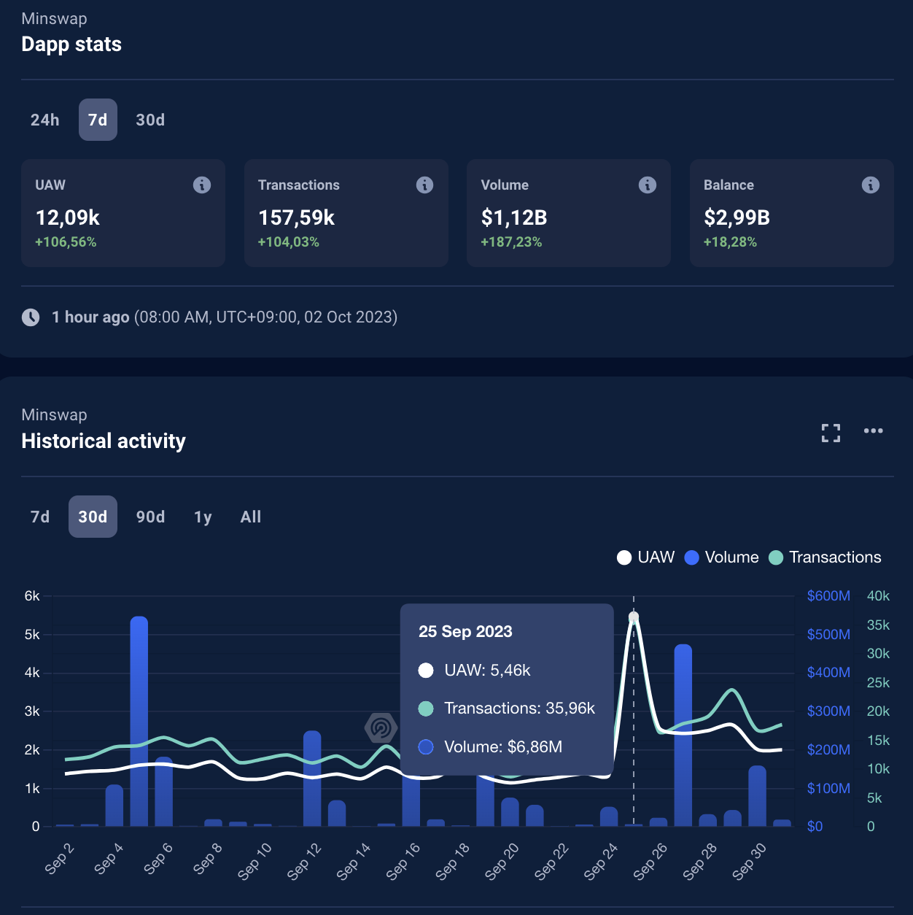The height and width of the screenshot is (915, 913).
Task: Click the hexagon event marker on chart
Action: (x=381, y=727)
